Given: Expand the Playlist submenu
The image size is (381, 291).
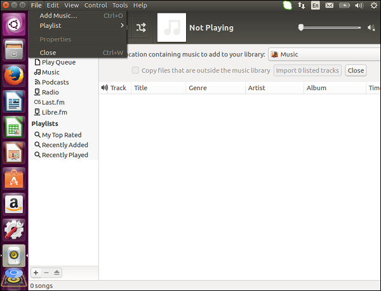Looking at the screenshot, I should (77, 25).
